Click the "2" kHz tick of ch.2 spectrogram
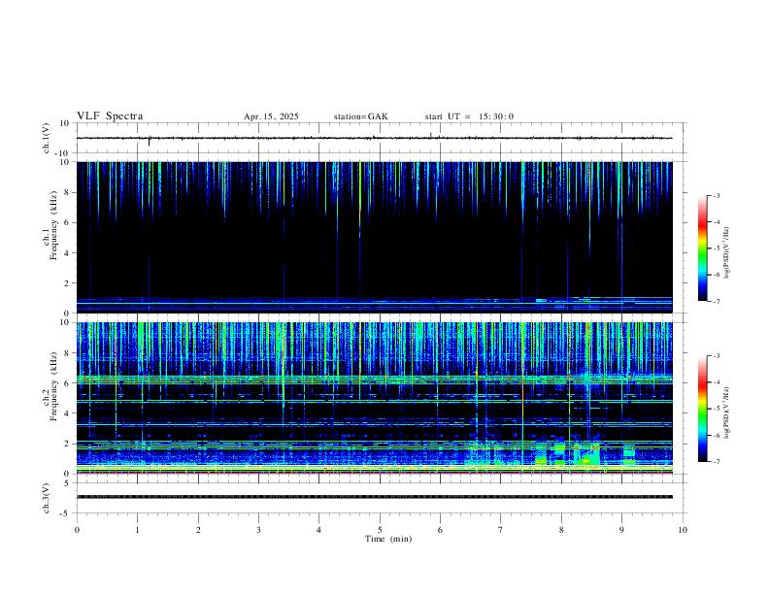The image size is (769, 594). (67, 444)
